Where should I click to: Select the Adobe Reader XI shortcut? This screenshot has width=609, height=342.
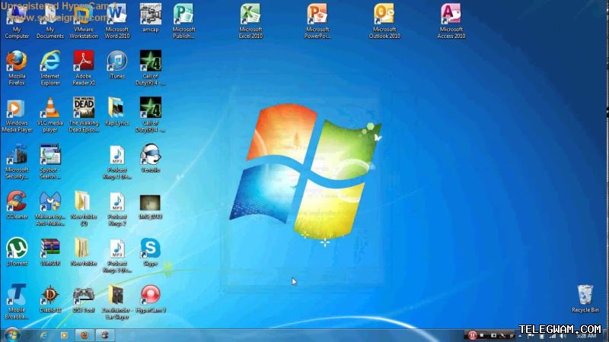point(84,68)
